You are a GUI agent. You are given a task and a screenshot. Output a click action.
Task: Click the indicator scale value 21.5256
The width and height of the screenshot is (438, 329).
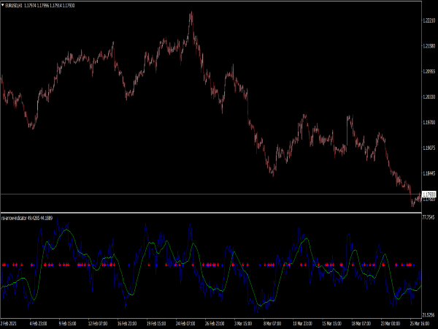click(x=429, y=314)
